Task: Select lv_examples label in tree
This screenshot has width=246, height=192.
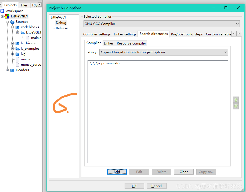Action: click(30, 49)
